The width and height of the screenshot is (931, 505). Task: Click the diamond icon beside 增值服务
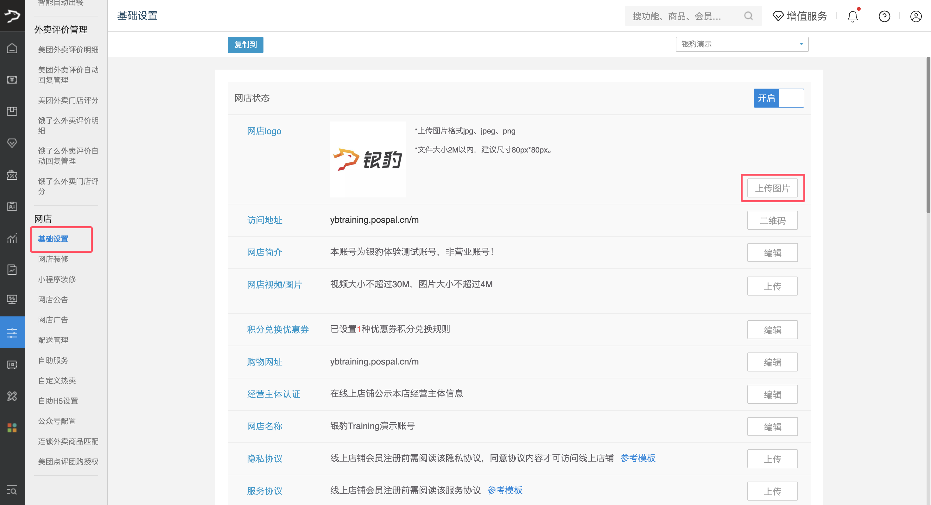coord(778,16)
